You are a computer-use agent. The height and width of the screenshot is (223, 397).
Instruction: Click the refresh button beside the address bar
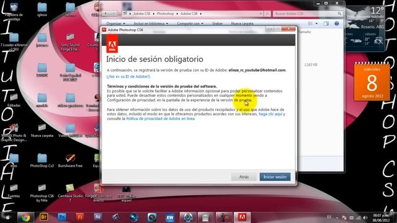point(267,14)
